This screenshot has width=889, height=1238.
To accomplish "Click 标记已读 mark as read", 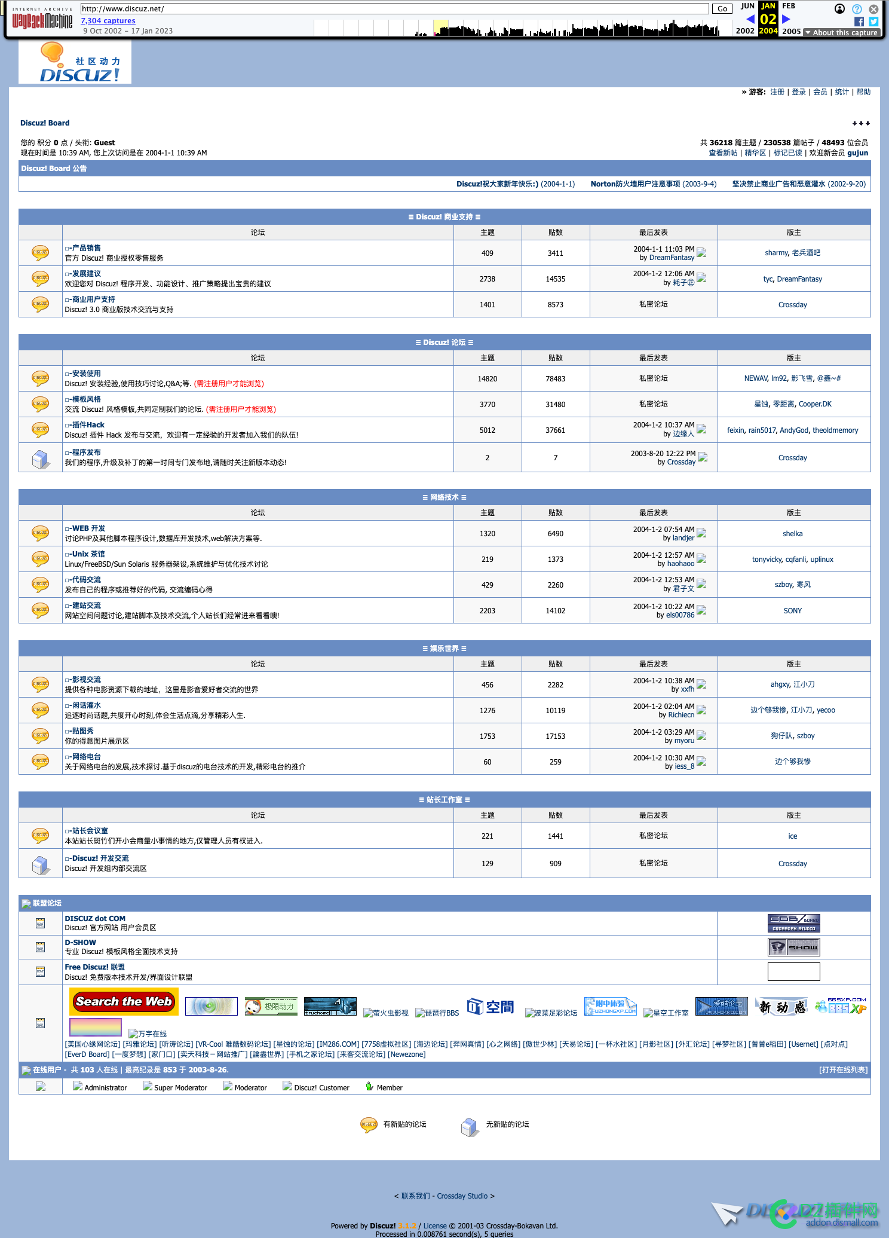I will [x=787, y=153].
